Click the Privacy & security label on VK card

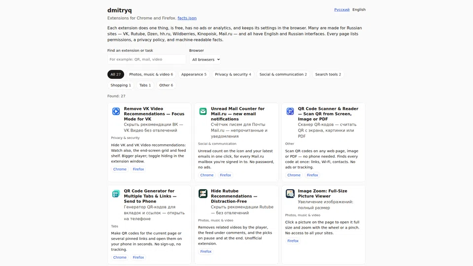125,138
